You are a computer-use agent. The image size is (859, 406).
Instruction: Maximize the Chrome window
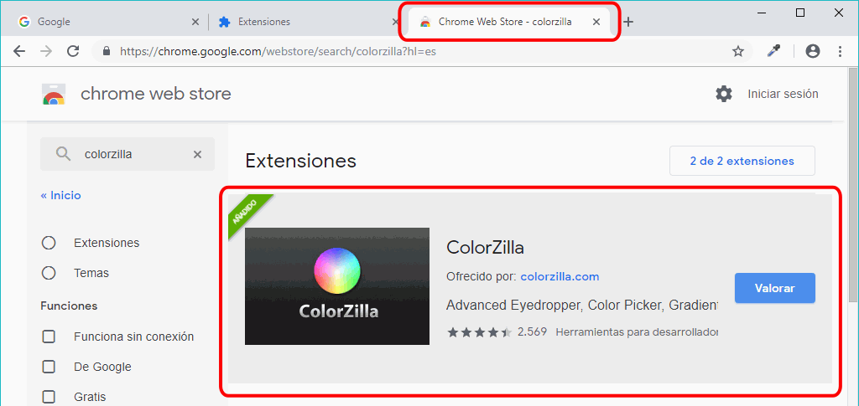(x=800, y=13)
